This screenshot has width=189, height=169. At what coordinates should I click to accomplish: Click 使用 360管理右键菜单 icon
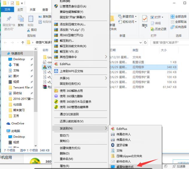click(56, 107)
